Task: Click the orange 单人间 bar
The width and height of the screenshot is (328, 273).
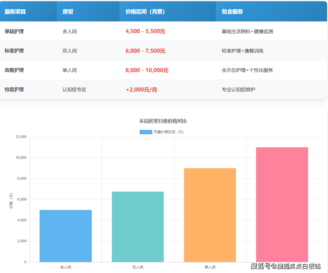Action: (210, 215)
